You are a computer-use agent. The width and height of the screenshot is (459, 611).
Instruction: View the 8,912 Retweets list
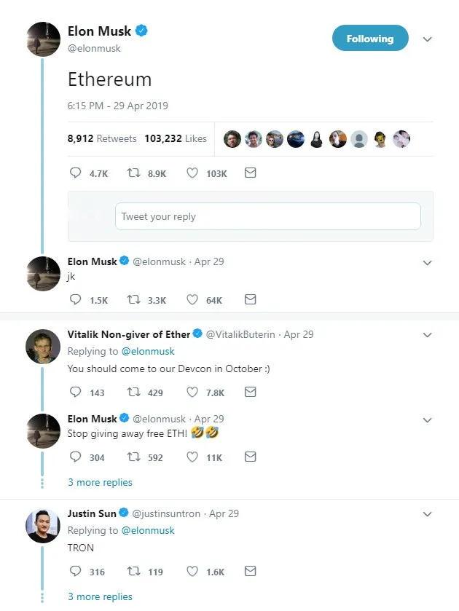(x=102, y=138)
